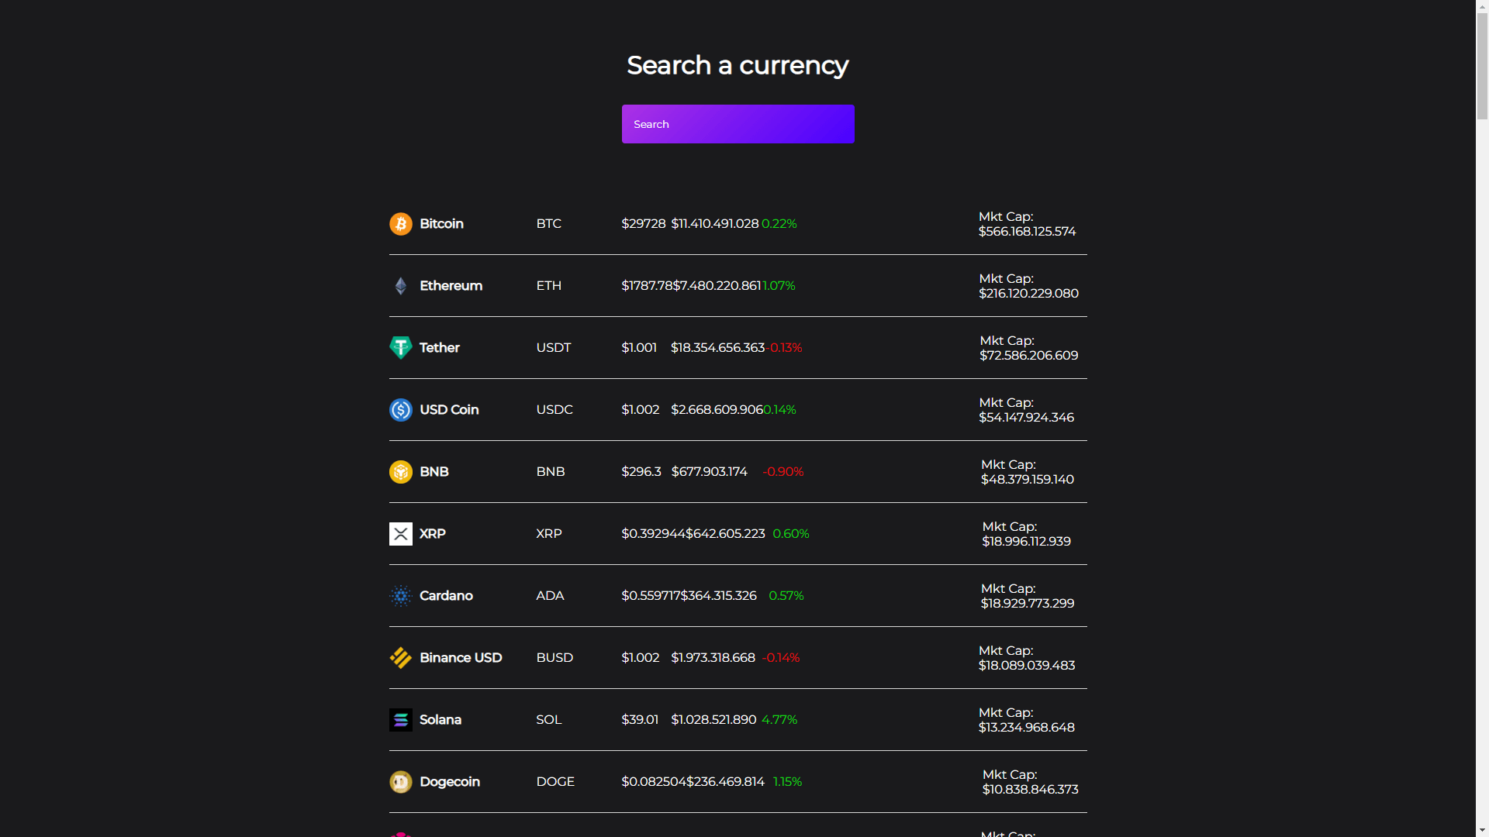This screenshot has width=1489, height=837.
Task: Click the USDT ticker symbol
Action: click(x=553, y=348)
